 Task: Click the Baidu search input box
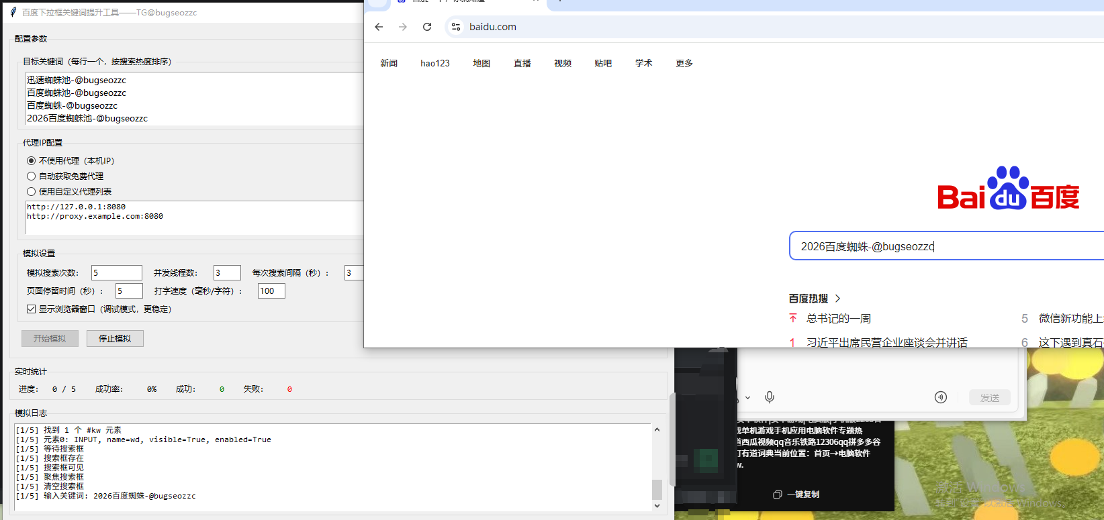coord(947,246)
